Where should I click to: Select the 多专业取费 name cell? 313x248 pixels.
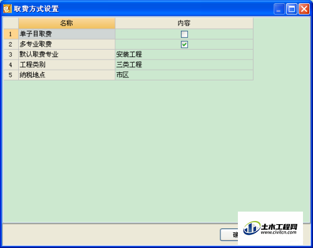coord(67,44)
